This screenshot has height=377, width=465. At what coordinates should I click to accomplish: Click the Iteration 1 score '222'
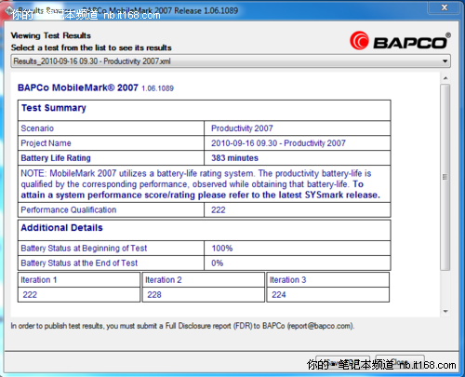coord(30,294)
